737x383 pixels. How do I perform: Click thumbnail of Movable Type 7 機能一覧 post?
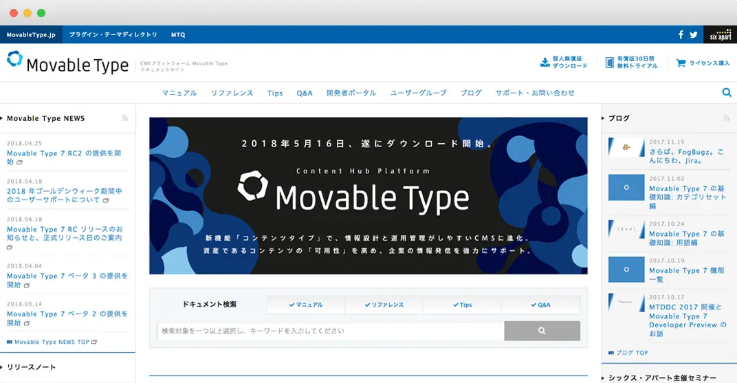pyautogui.click(x=626, y=270)
